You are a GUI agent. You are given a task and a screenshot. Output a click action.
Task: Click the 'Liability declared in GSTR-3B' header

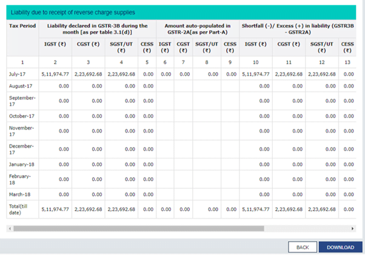pos(97,29)
